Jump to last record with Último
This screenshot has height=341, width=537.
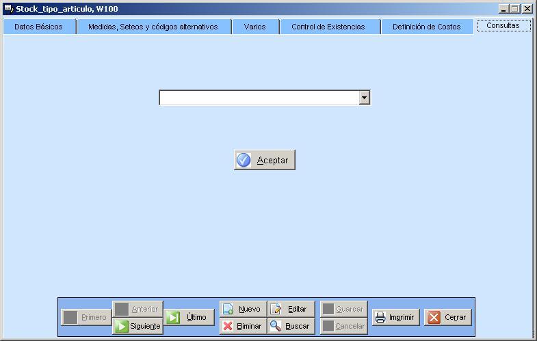point(189,317)
